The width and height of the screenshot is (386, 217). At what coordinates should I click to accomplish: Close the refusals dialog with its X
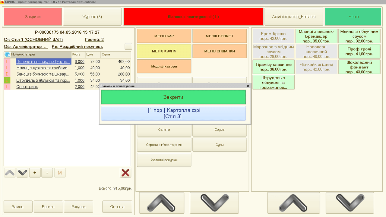click(248, 86)
